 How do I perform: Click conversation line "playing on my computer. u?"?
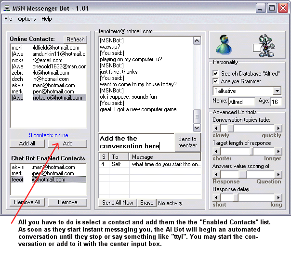(131, 59)
